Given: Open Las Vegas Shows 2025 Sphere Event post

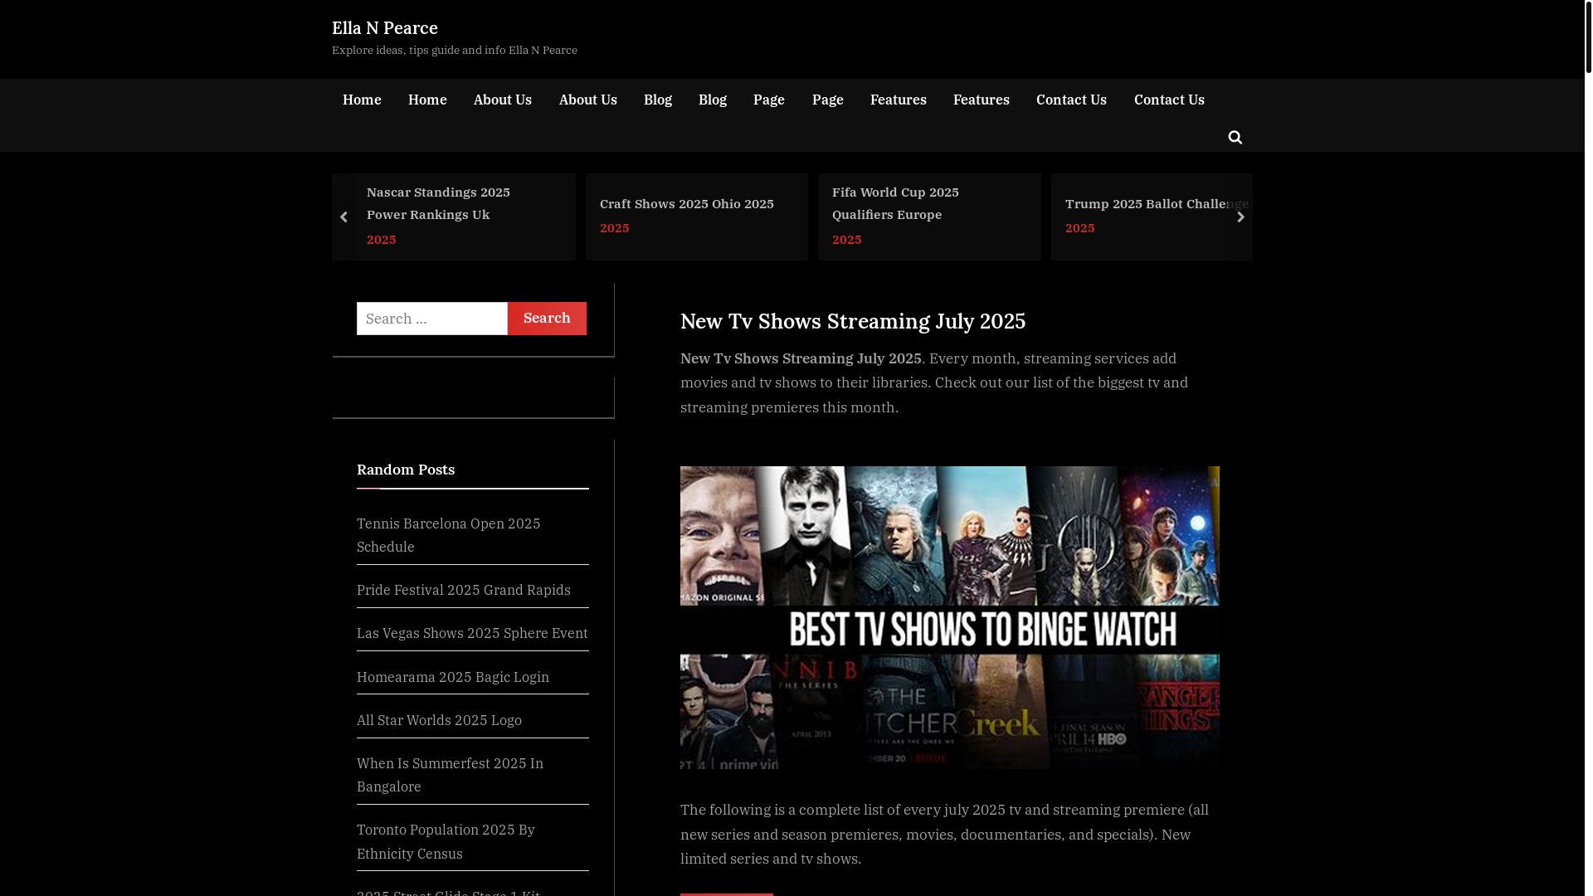Looking at the screenshot, I should [x=472, y=633].
